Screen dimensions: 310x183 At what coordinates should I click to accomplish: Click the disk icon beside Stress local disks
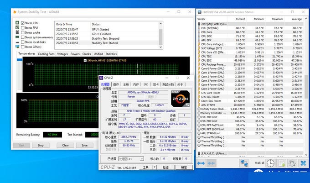pyautogui.click(x=17, y=42)
